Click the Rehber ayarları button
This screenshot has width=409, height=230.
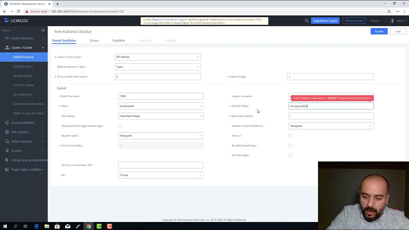coord(354,21)
